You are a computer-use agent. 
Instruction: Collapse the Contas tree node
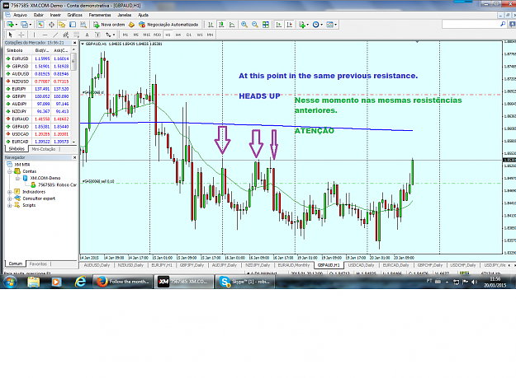pyautogui.click(x=10, y=171)
